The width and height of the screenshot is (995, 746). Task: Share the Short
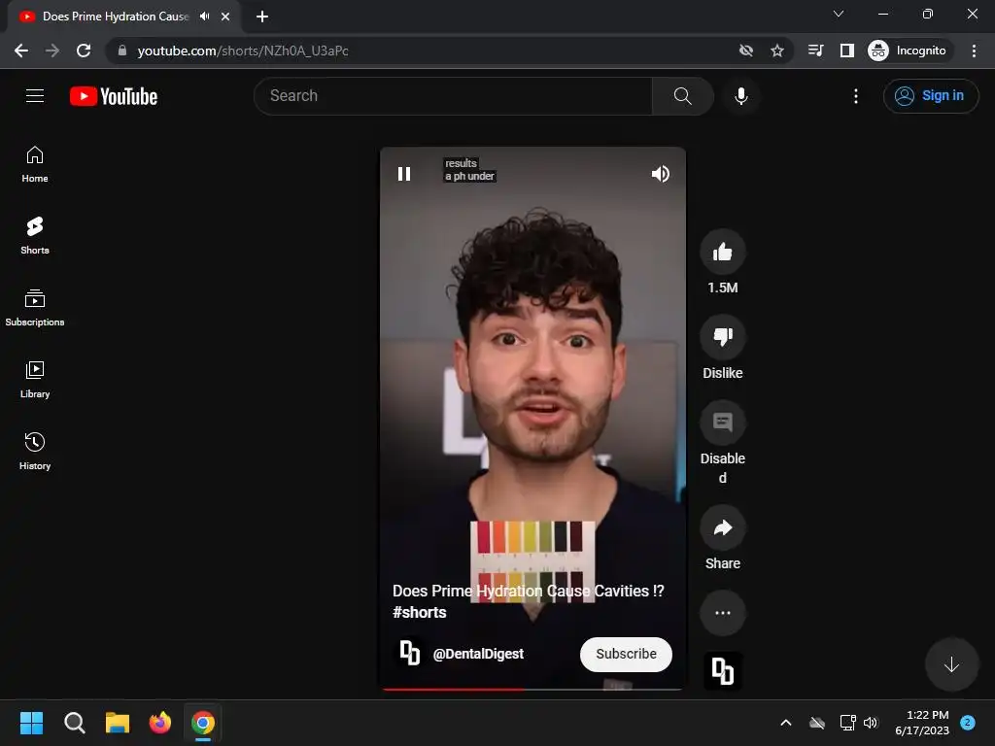tap(722, 527)
